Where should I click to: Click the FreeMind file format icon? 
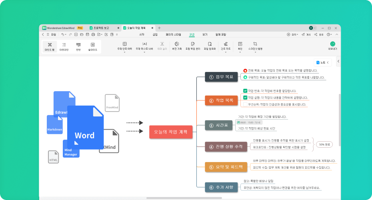[x=112, y=103]
